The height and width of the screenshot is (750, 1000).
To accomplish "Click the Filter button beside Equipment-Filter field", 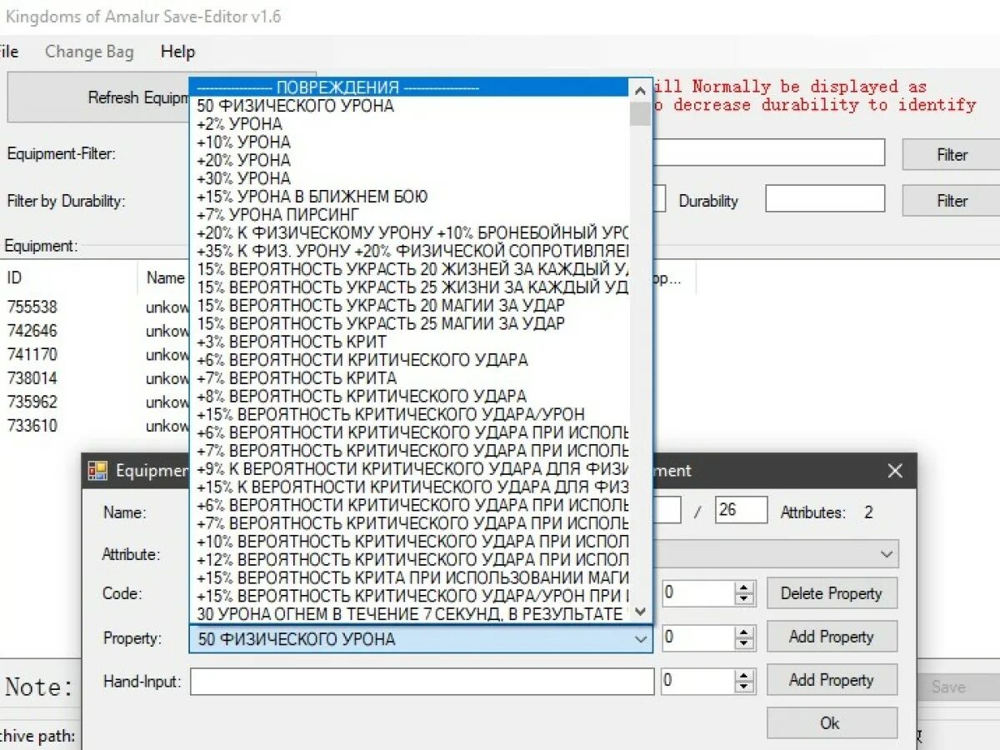I will click(x=951, y=154).
